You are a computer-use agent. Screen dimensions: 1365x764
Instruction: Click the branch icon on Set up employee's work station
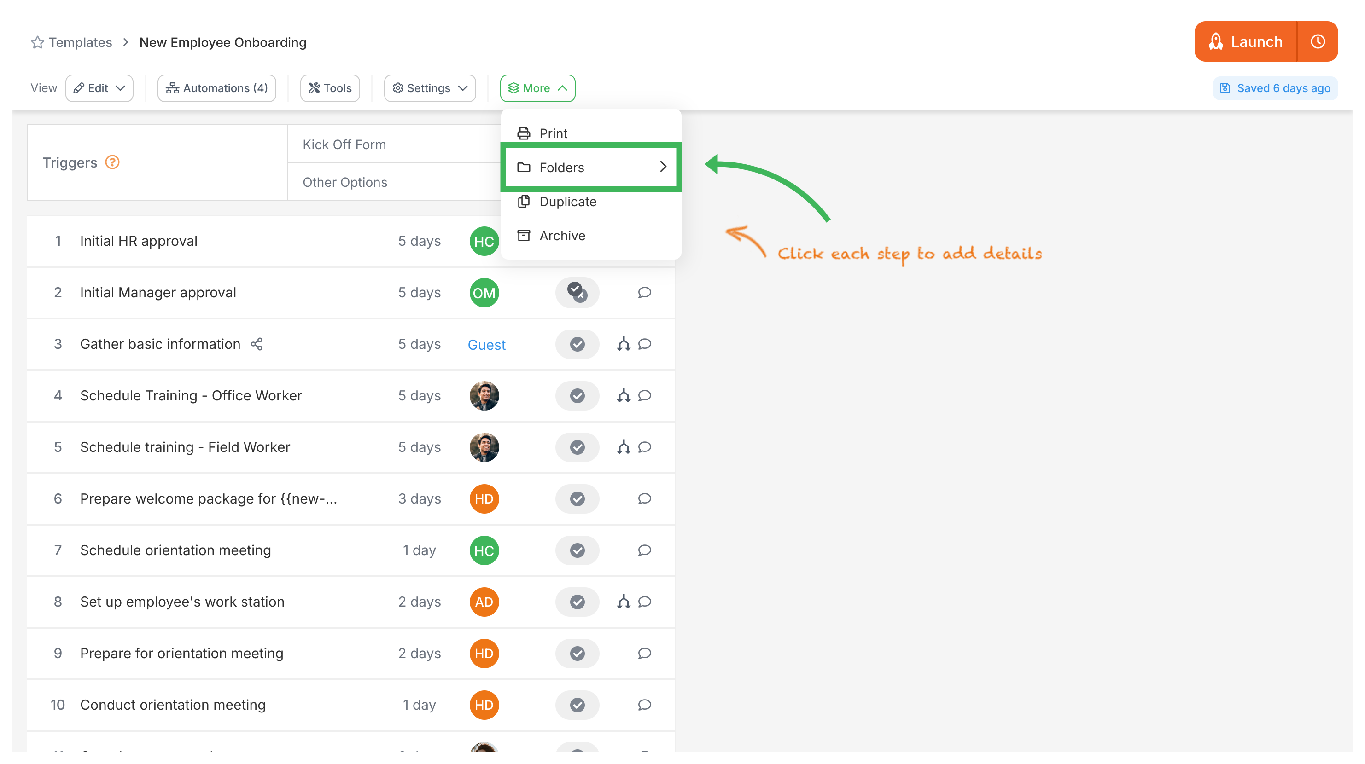624,602
